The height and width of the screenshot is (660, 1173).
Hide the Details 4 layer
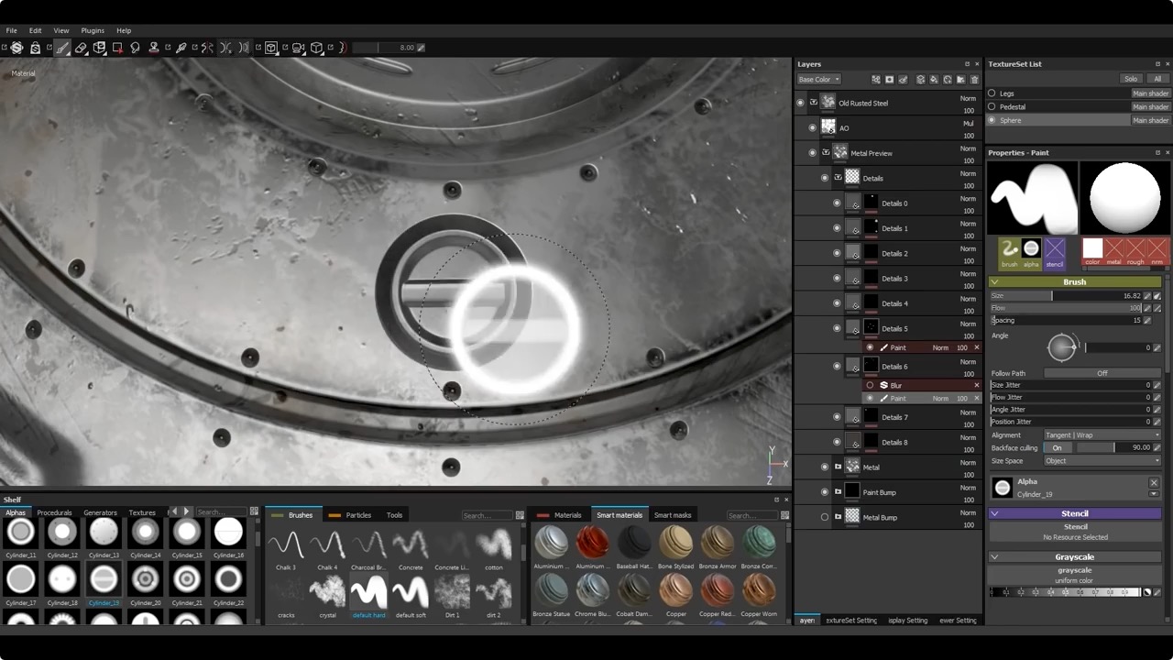pyautogui.click(x=837, y=303)
